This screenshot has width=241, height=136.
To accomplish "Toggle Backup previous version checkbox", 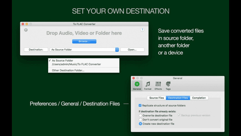I will click(x=179, y=115).
